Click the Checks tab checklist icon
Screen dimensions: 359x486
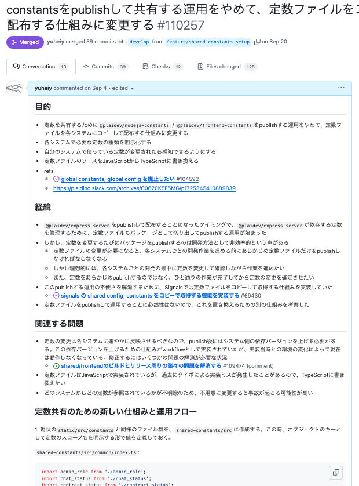point(145,66)
